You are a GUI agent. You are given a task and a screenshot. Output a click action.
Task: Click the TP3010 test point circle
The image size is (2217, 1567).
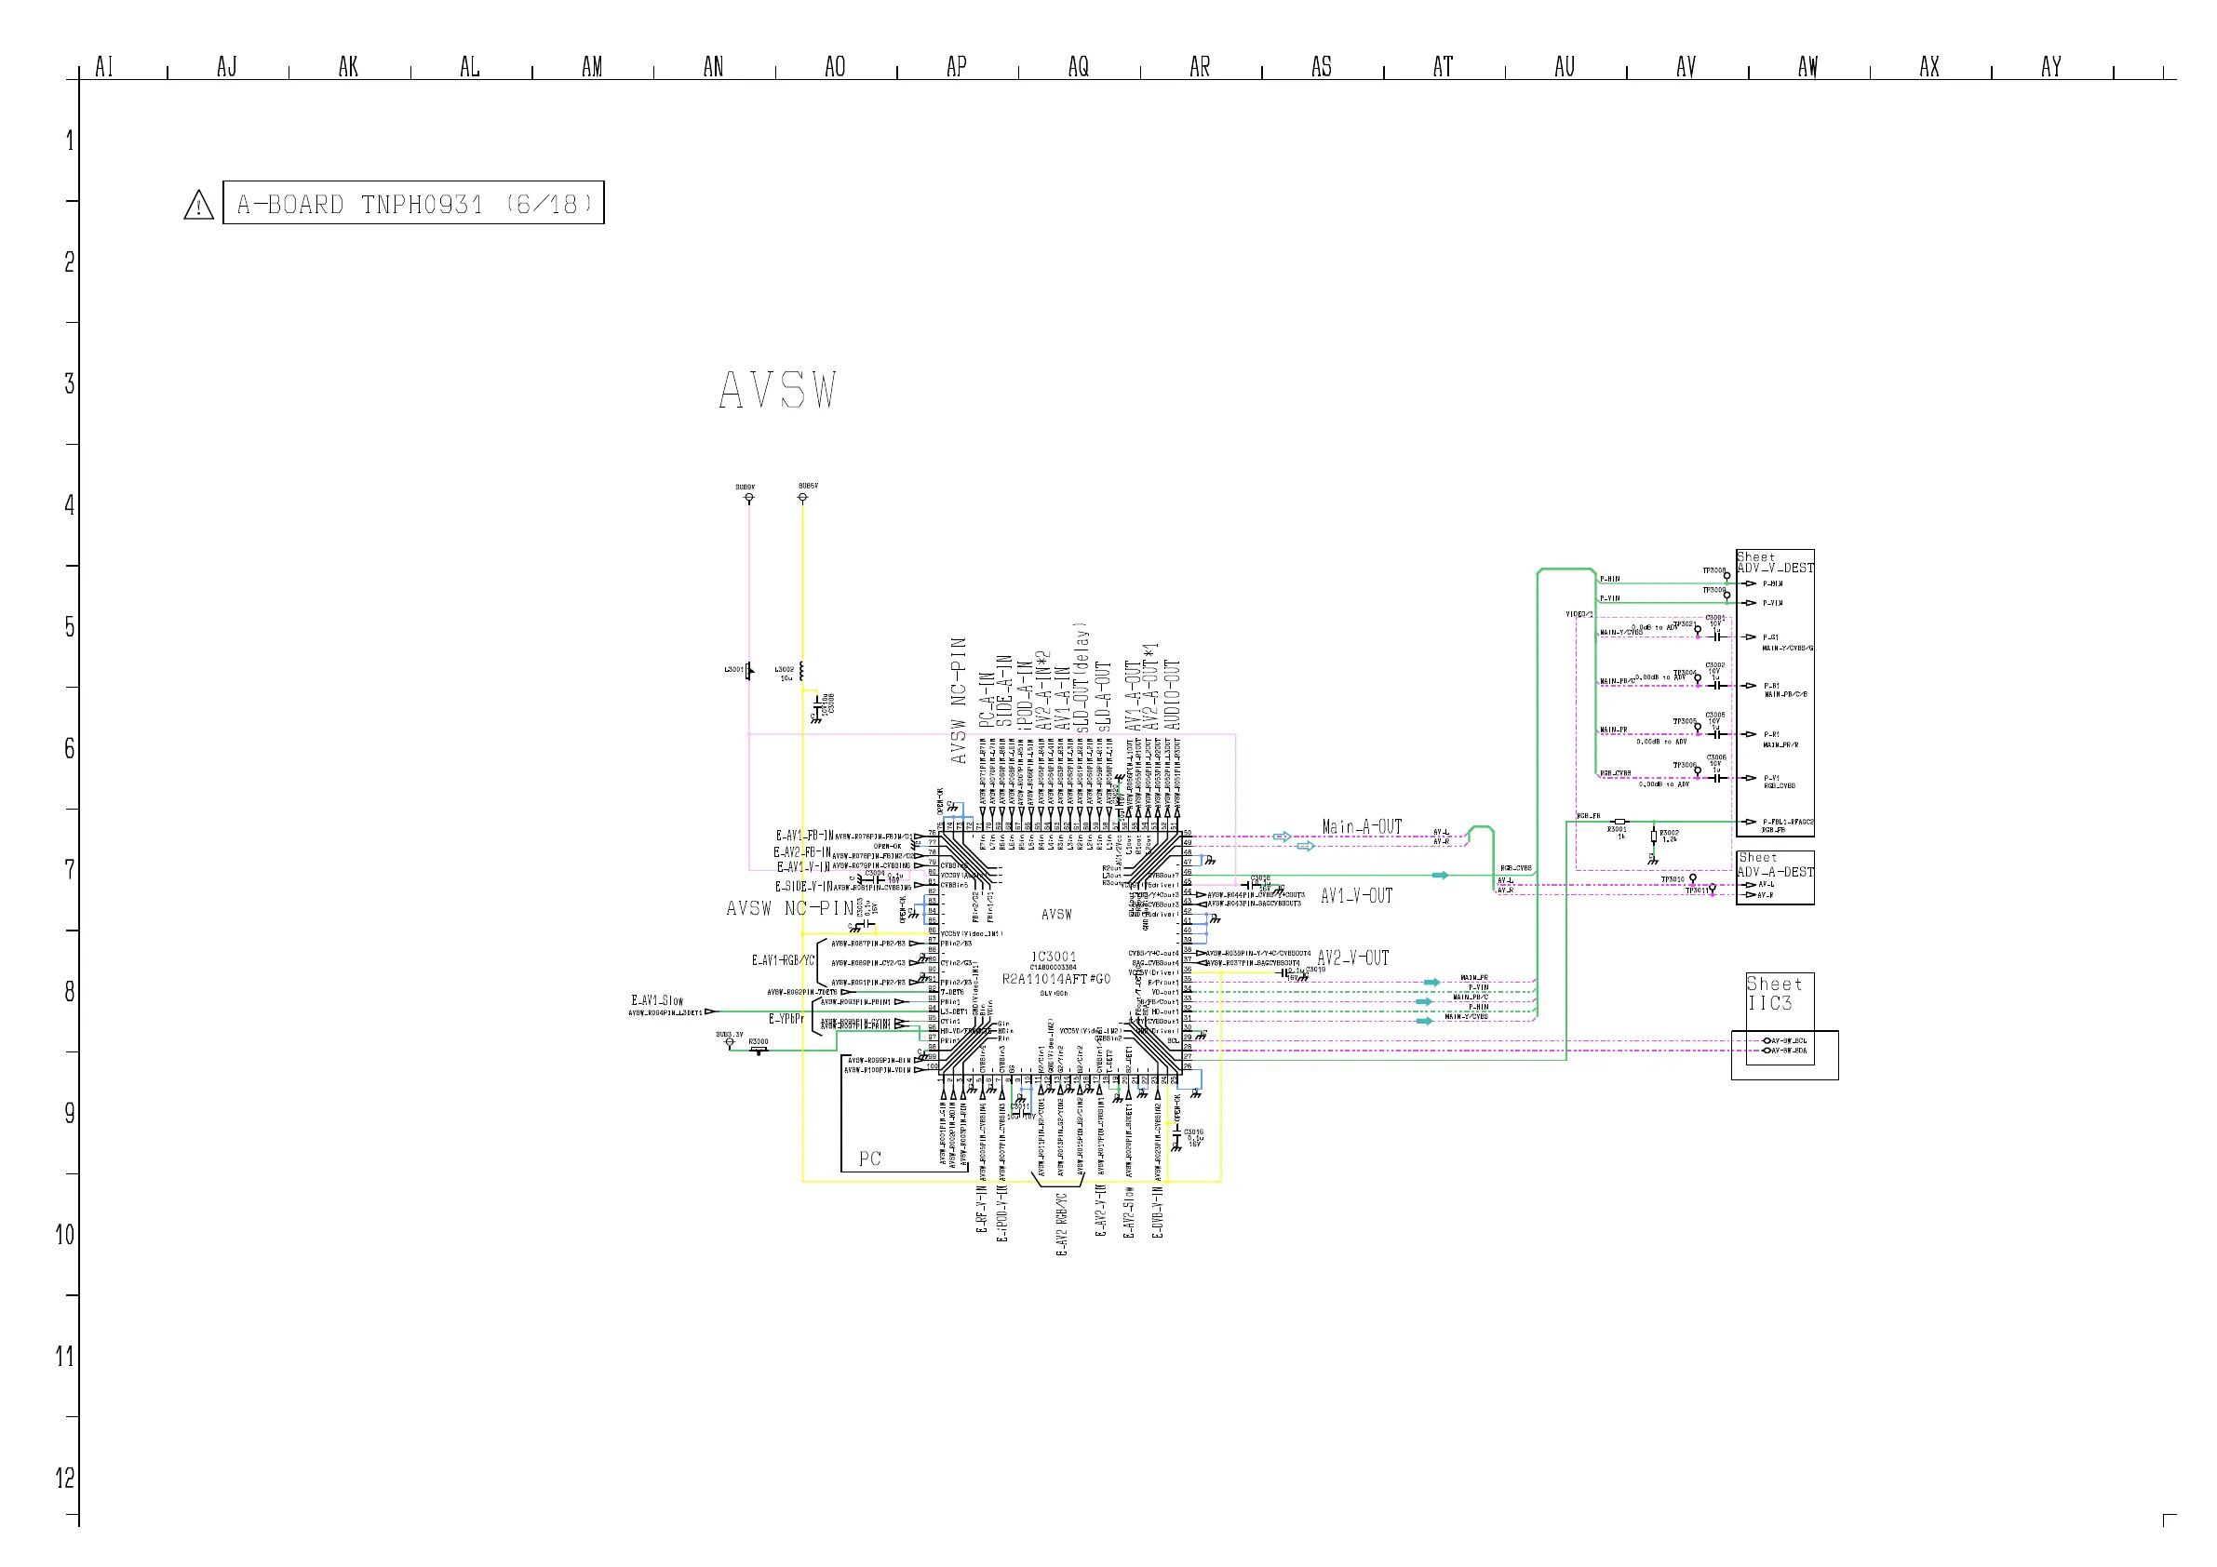(x=1693, y=878)
